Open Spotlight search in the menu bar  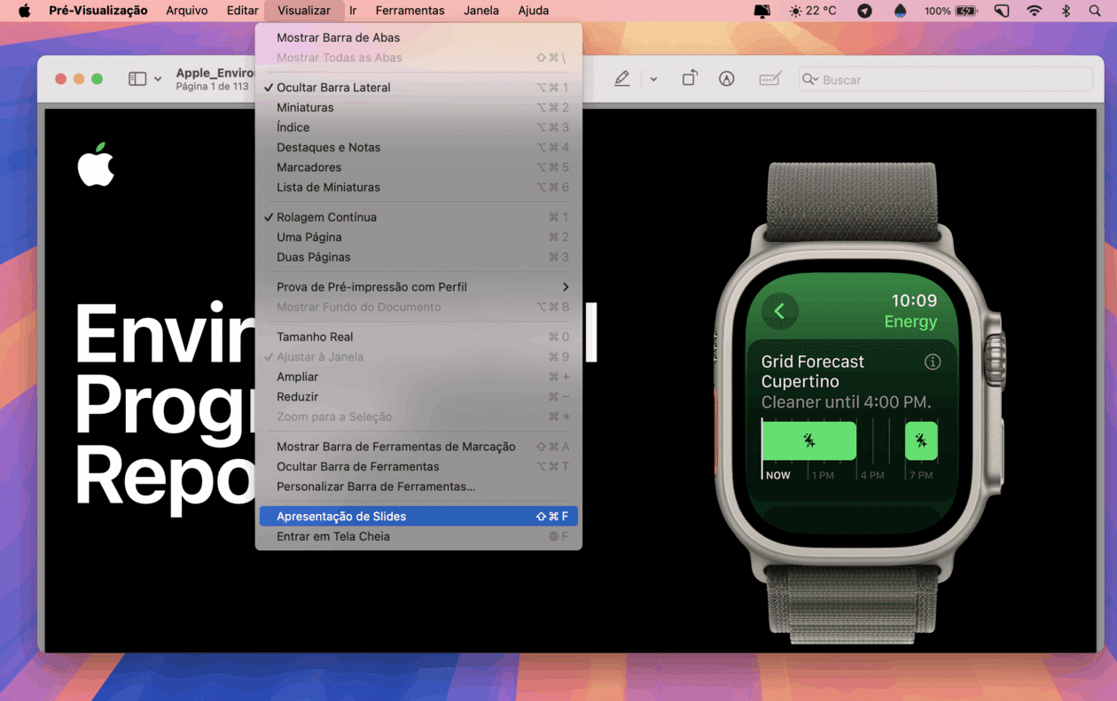click(1095, 11)
